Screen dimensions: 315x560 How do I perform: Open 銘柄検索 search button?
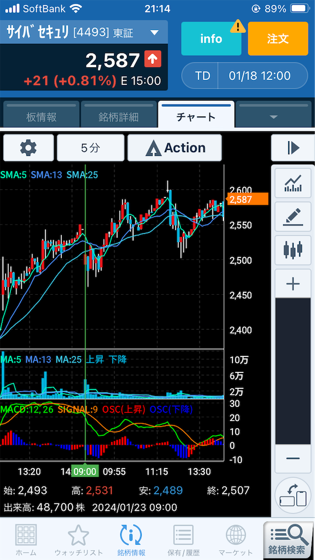(x=289, y=540)
